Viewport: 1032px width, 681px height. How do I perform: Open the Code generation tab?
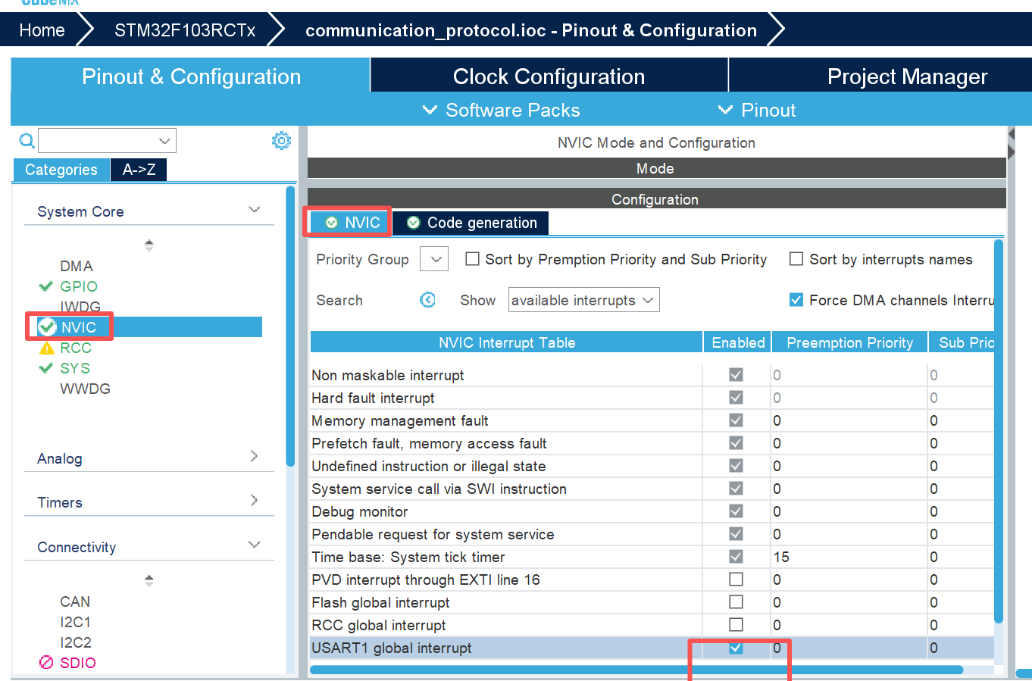(x=470, y=223)
